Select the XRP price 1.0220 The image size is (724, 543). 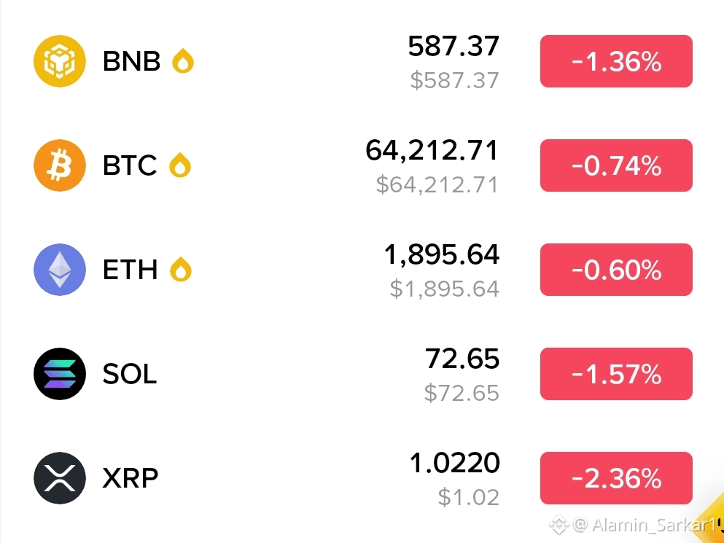455,463
